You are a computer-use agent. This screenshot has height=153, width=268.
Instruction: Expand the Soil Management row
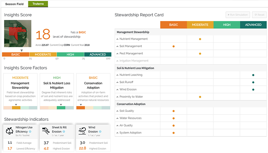click(117, 46)
